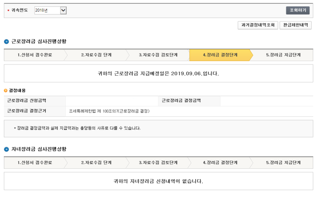
Task: Select 자녀장려금 step 1.신청서 접수완료
Action: click(35, 162)
